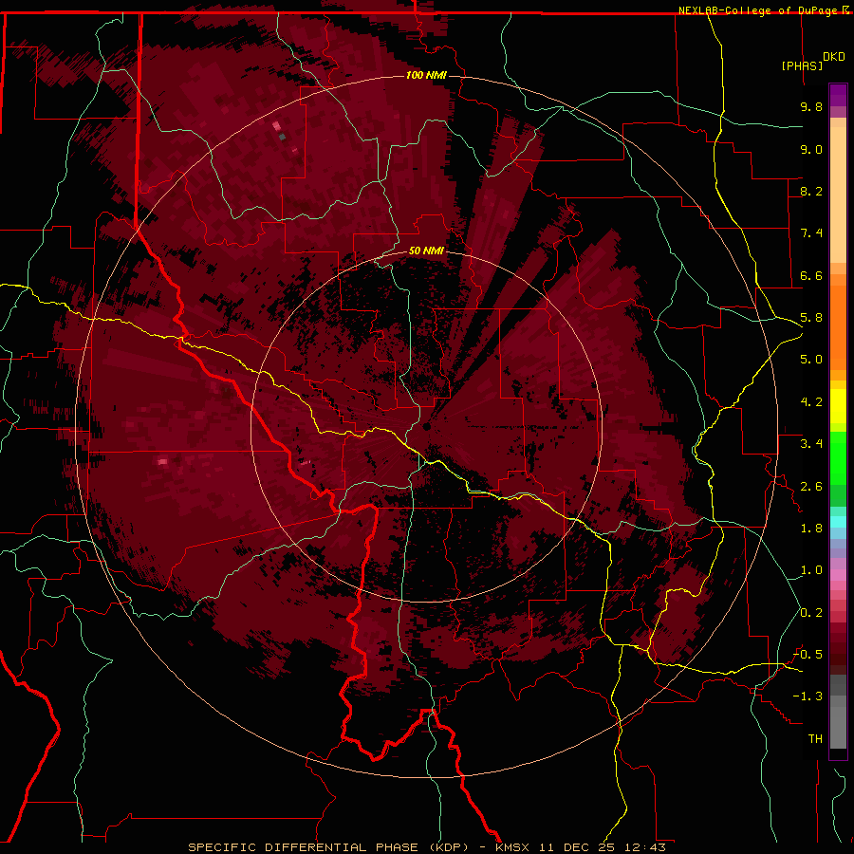Click the [PHAS] label above the color scale
Viewport: 854px width, 854px height.
pos(802,65)
